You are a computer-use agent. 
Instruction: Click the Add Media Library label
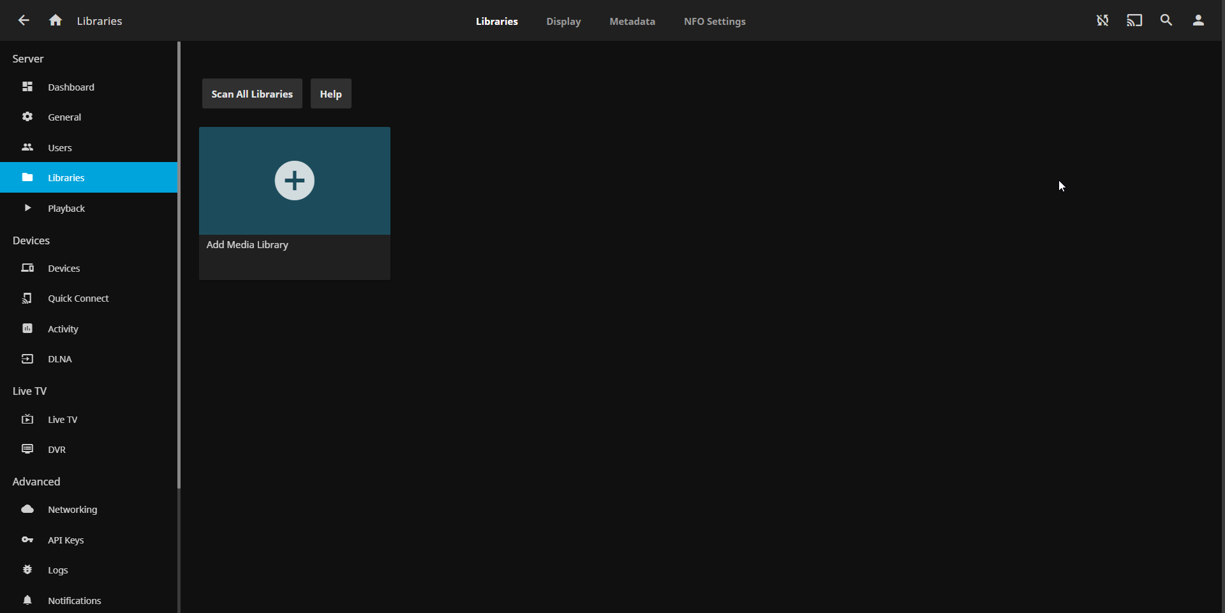click(x=248, y=245)
